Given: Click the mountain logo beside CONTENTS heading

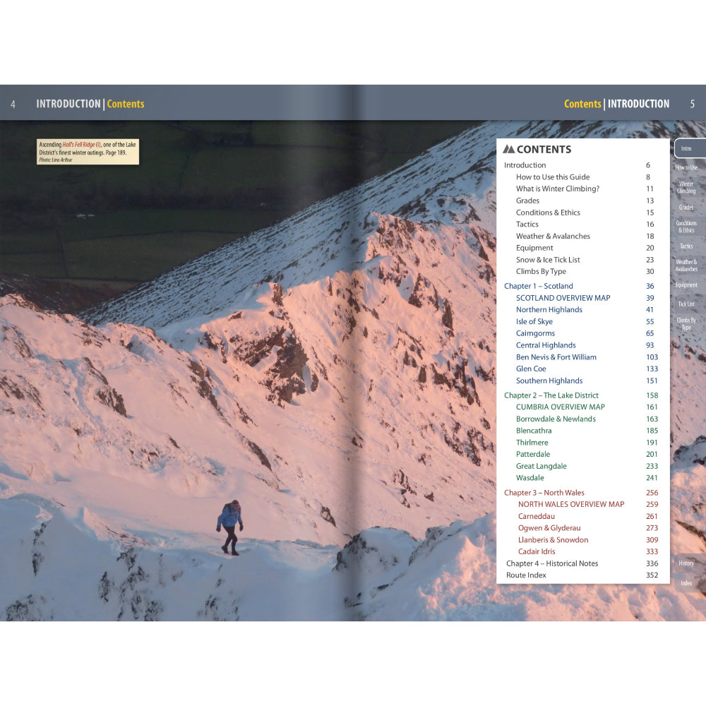Looking at the screenshot, I should click(510, 149).
